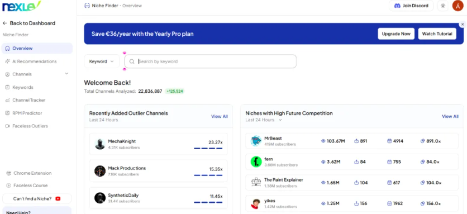Click the MechaKnight channel name

122,141
